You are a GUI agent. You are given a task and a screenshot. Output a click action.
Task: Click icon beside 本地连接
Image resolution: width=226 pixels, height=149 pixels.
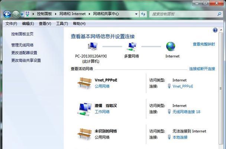(169, 137)
